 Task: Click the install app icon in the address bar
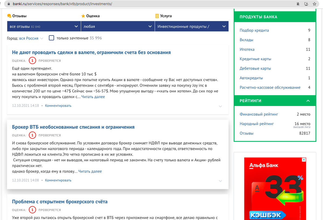pos(306,4)
